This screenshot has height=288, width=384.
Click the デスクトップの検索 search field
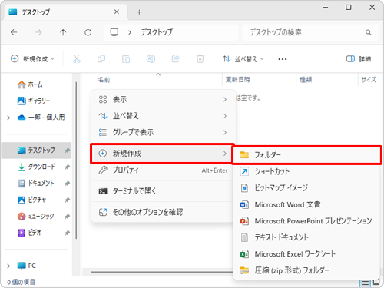click(310, 32)
